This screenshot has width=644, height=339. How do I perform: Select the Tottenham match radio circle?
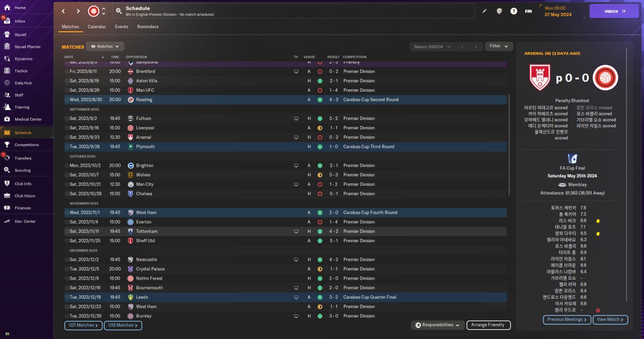pos(67,231)
